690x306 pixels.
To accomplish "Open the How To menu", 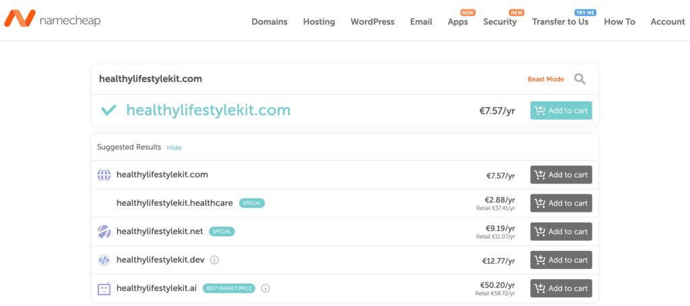I will tap(620, 22).
